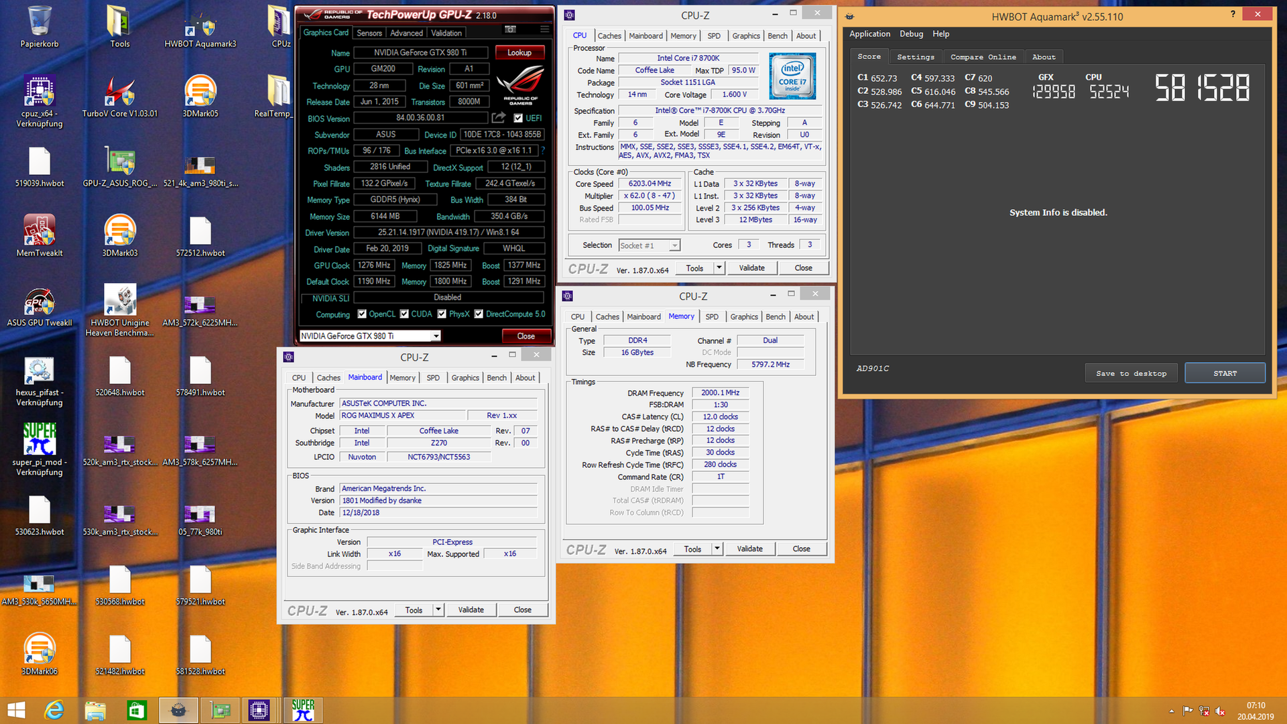Toggle PhysX checkbox in GPU-Z
Viewport: 1287px width, 724px height.
(442, 314)
